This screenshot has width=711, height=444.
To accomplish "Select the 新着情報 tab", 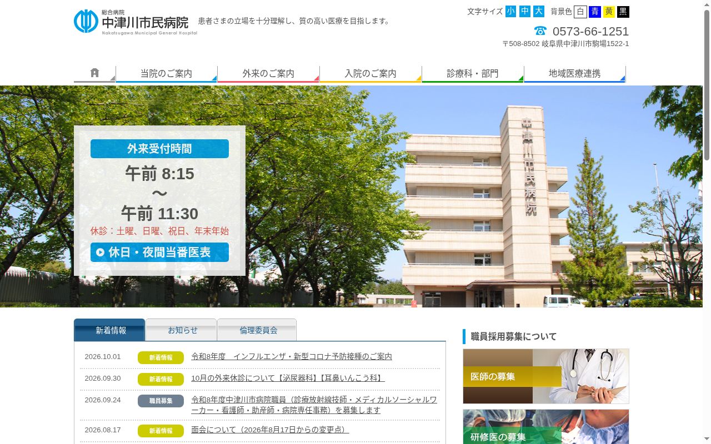I will [x=109, y=330].
